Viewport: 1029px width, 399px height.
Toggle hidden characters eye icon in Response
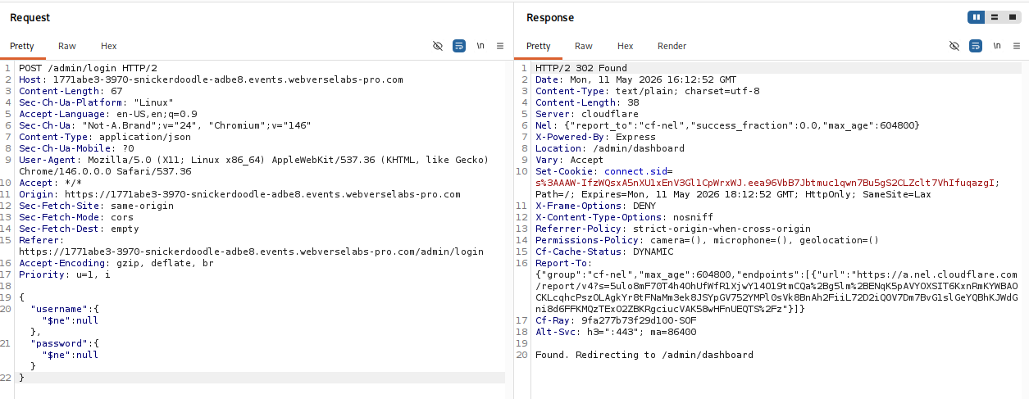point(954,46)
